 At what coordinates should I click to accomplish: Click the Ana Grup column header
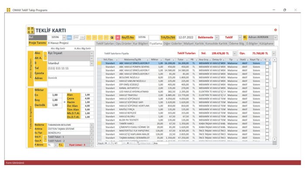coord(205,60)
